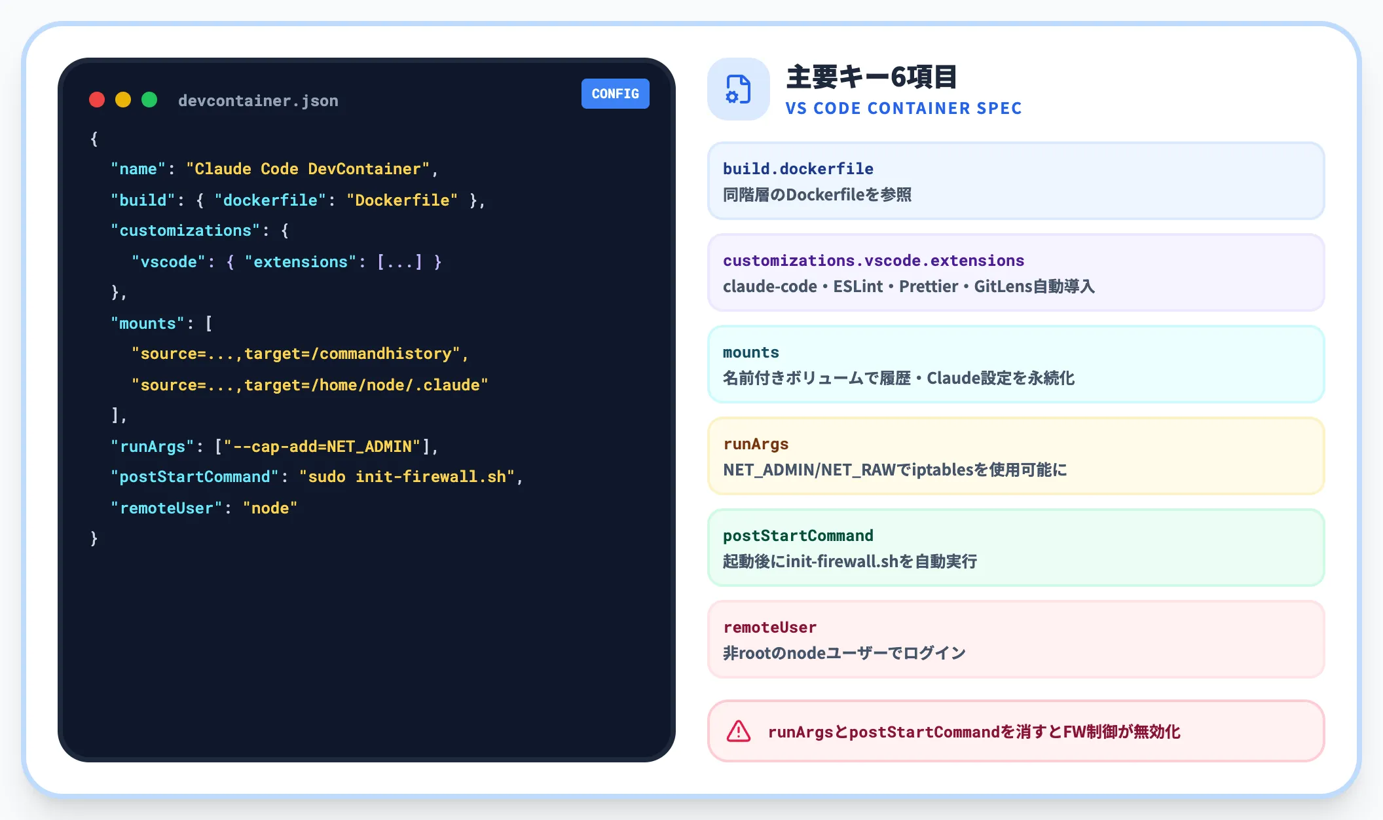Click the "customizations" key in the code
The height and width of the screenshot is (820, 1383).
pyautogui.click(x=185, y=231)
